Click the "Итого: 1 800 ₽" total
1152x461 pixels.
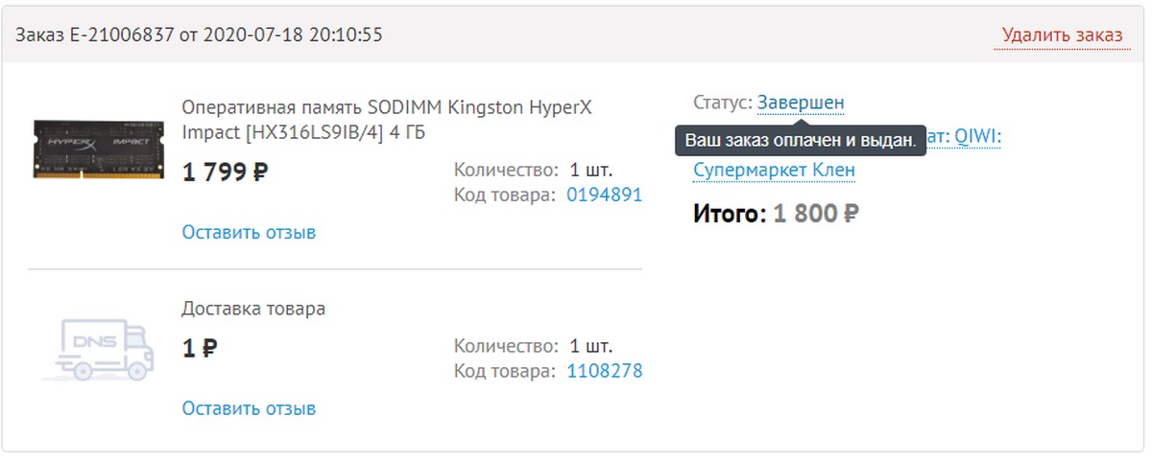tap(776, 214)
